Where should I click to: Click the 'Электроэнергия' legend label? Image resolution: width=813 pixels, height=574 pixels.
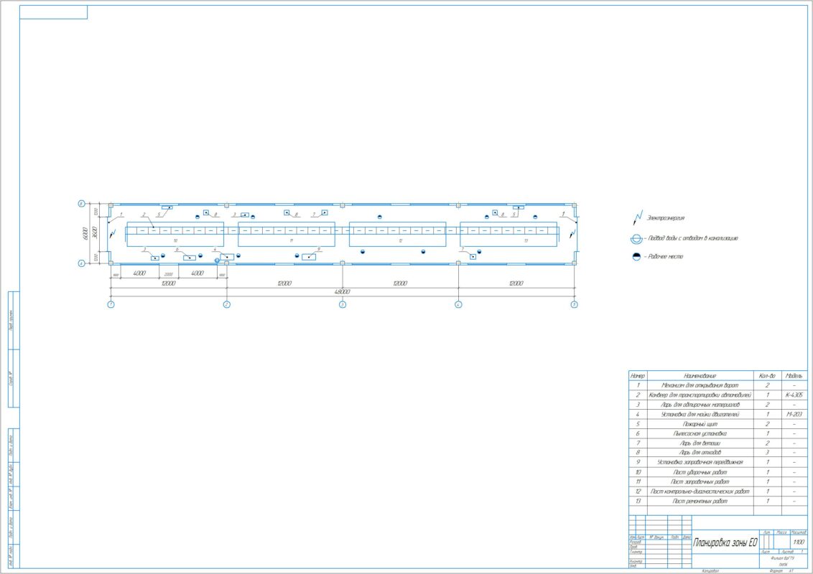coord(666,218)
